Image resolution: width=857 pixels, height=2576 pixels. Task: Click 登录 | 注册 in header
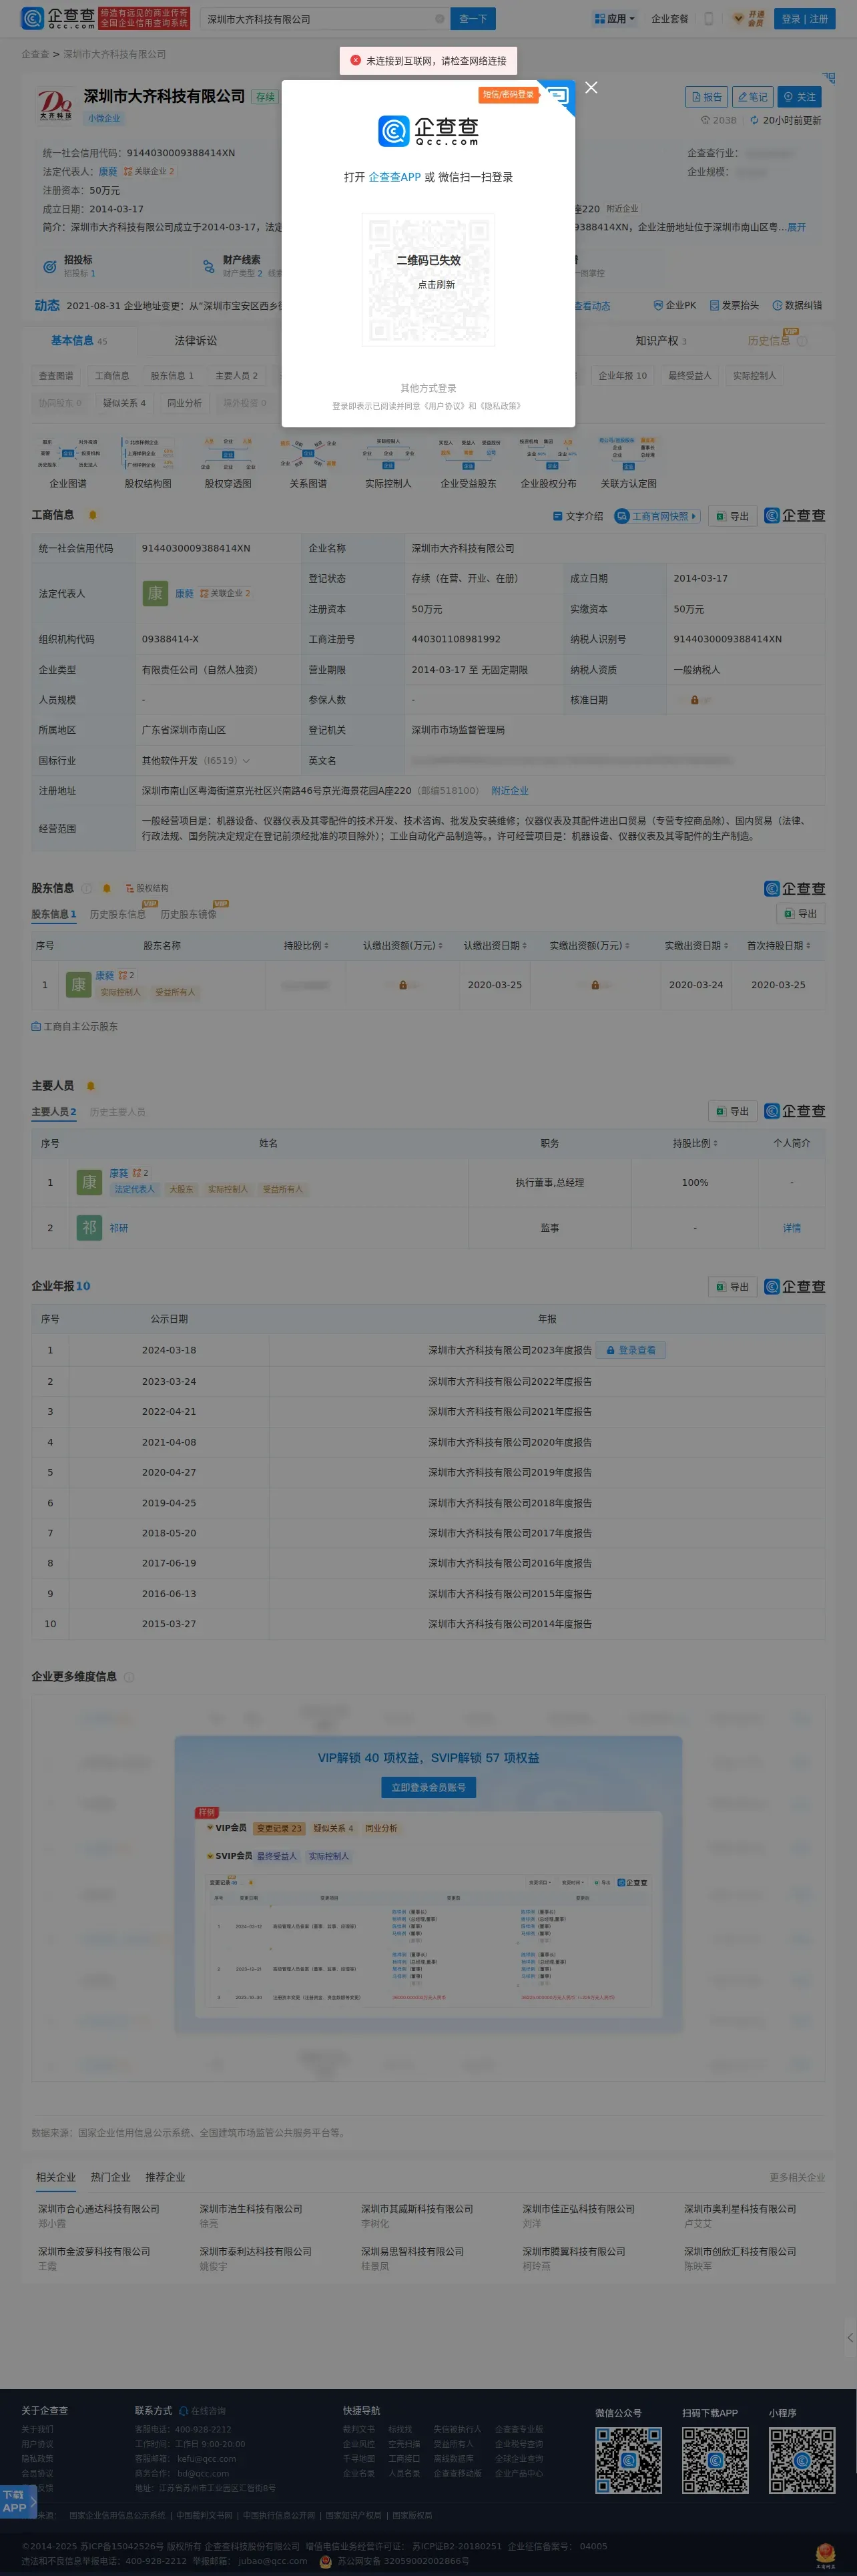[804, 19]
